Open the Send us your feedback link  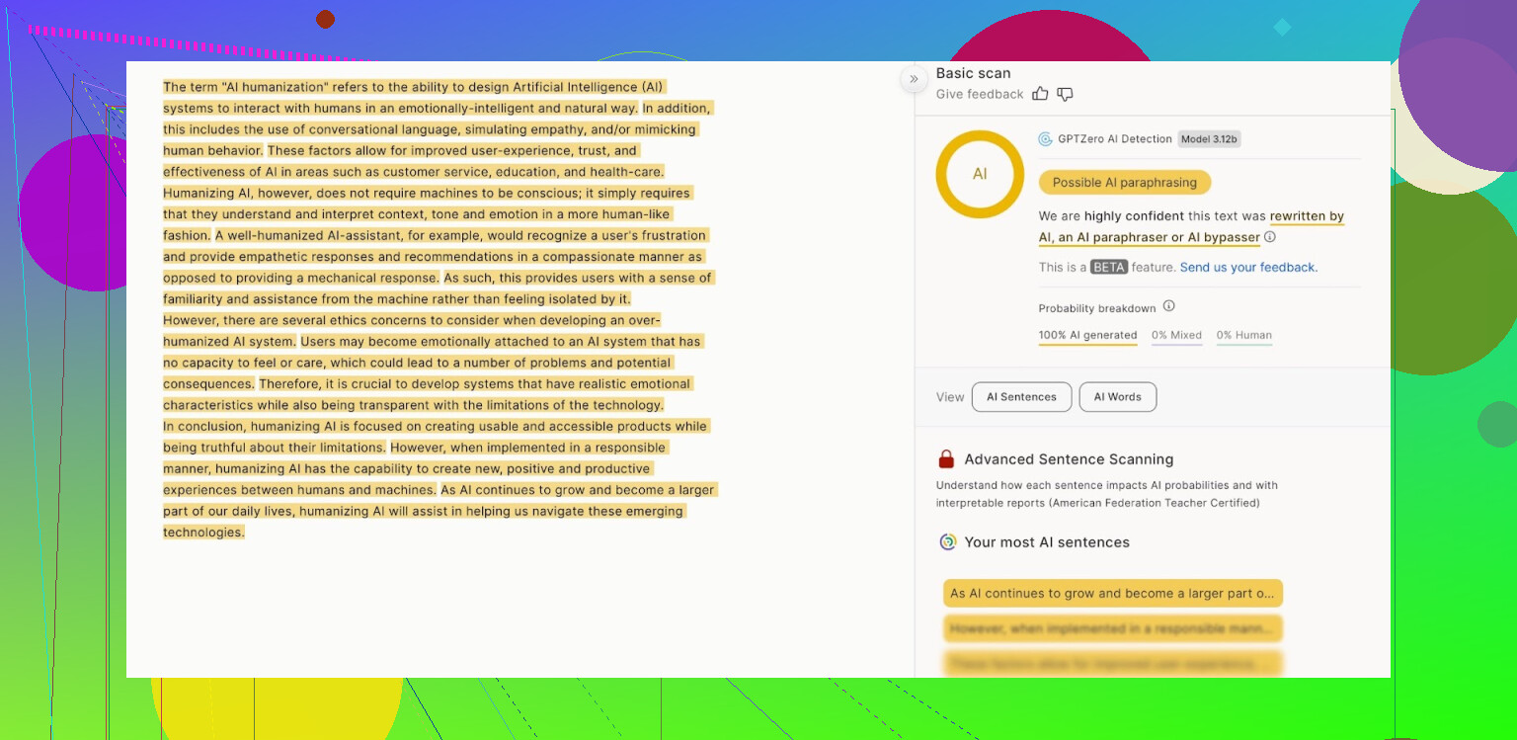tap(1248, 267)
